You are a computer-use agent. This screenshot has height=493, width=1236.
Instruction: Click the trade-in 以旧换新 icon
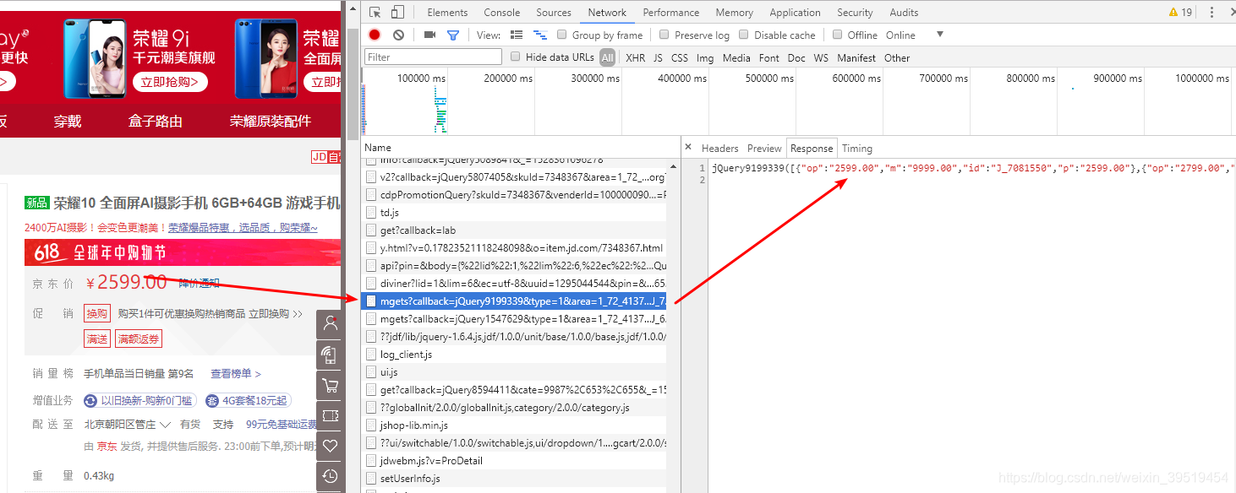(91, 400)
